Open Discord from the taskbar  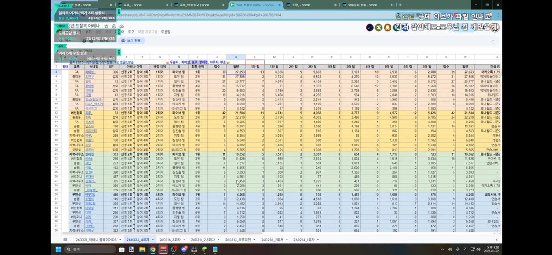point(184,249)
